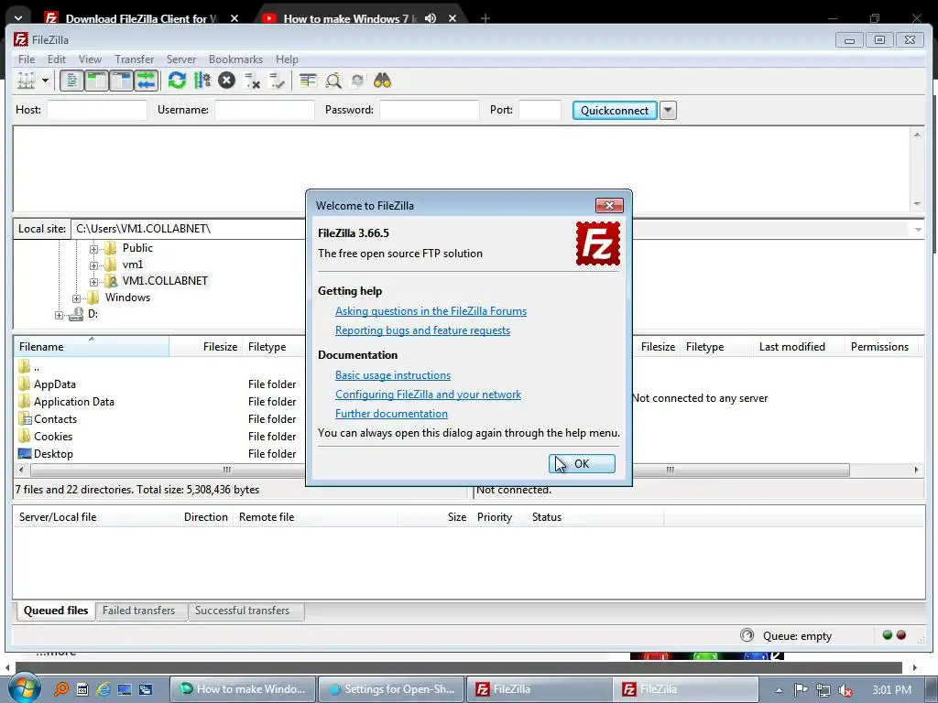Switch to the Queued files tab
The width and height of the screenshot is (938, 703).
56,611
